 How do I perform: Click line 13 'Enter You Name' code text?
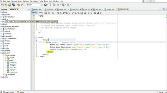57,45
